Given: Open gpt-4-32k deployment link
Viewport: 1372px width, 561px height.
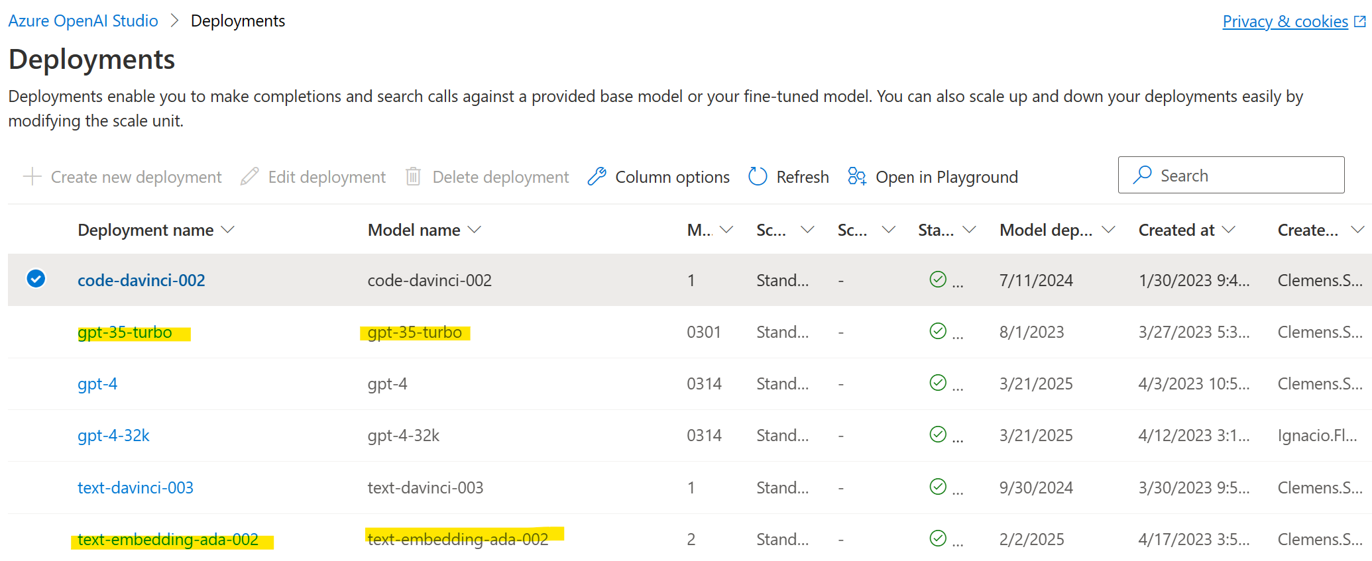Looking at the screenshot, I should [x=113, y=435].
